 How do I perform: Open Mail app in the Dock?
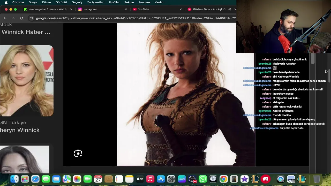pyautogui.click(x=56, y=179)
